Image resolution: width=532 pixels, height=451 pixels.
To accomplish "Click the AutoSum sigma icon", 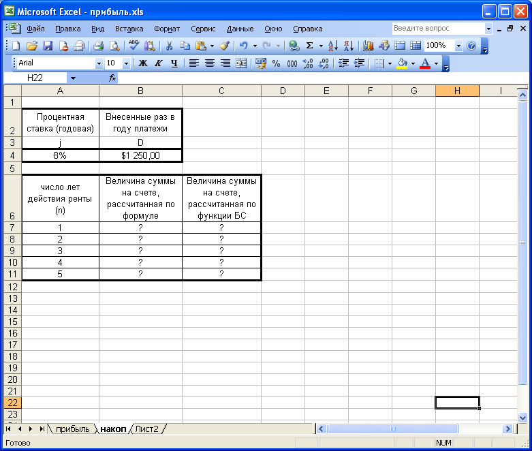I will point(309,46).
